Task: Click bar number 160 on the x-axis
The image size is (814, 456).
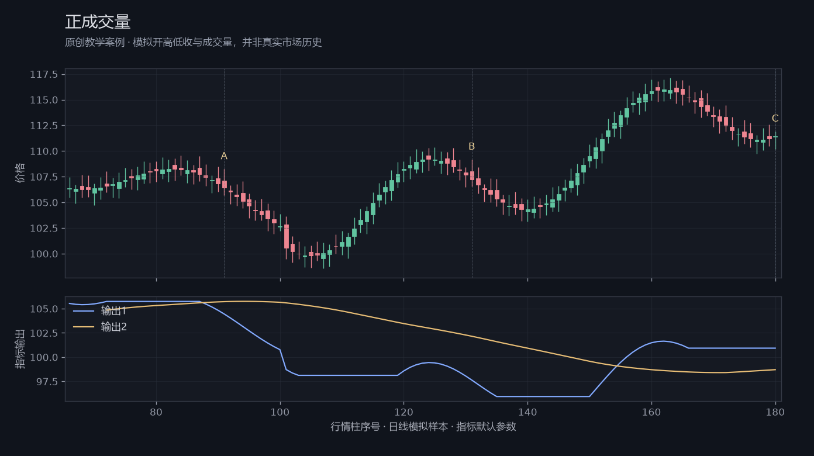Action: tap(651, 412)
